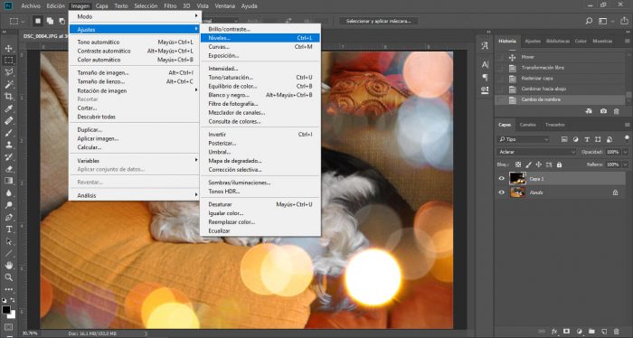
Task: Toggle lock all padlock icon
Action: pyautogui.click(x=559, y=164)
